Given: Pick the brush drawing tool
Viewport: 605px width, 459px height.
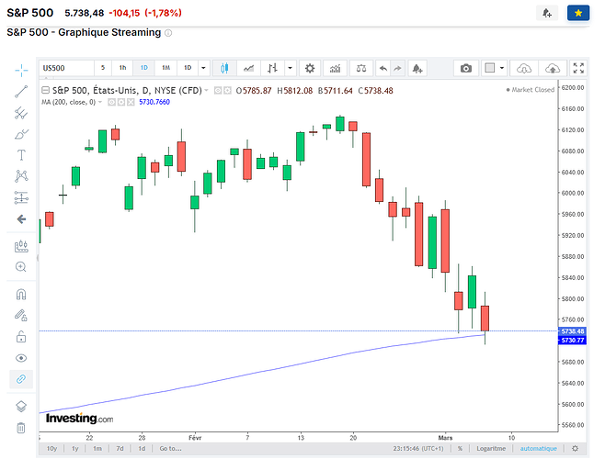Looking at the screenshot, I should pyautogui.click(x=21, y=134).
